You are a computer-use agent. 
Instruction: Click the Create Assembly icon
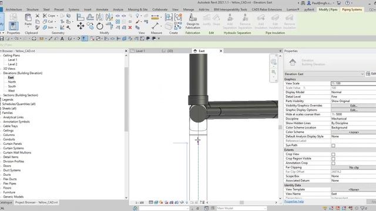[169, 17]
